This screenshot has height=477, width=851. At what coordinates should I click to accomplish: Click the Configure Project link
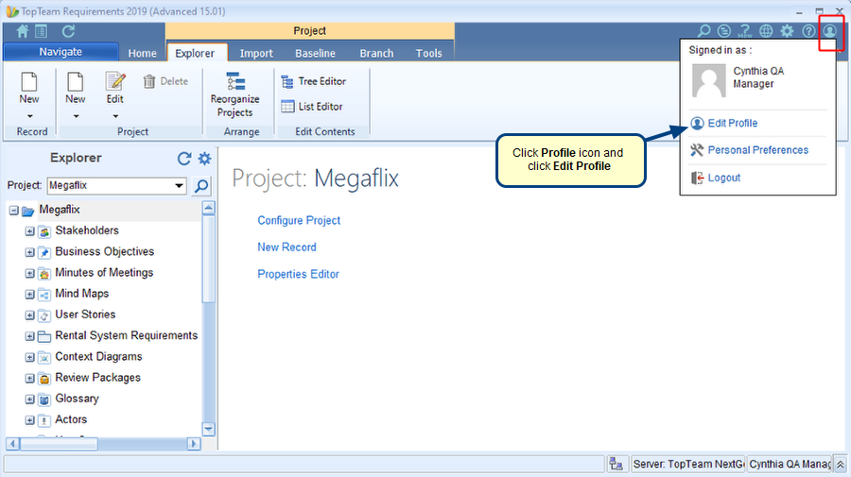(x=299, y=221)
